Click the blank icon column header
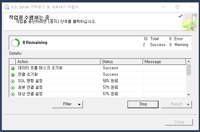Screen dimensions: 200x132 click(13, 62)
